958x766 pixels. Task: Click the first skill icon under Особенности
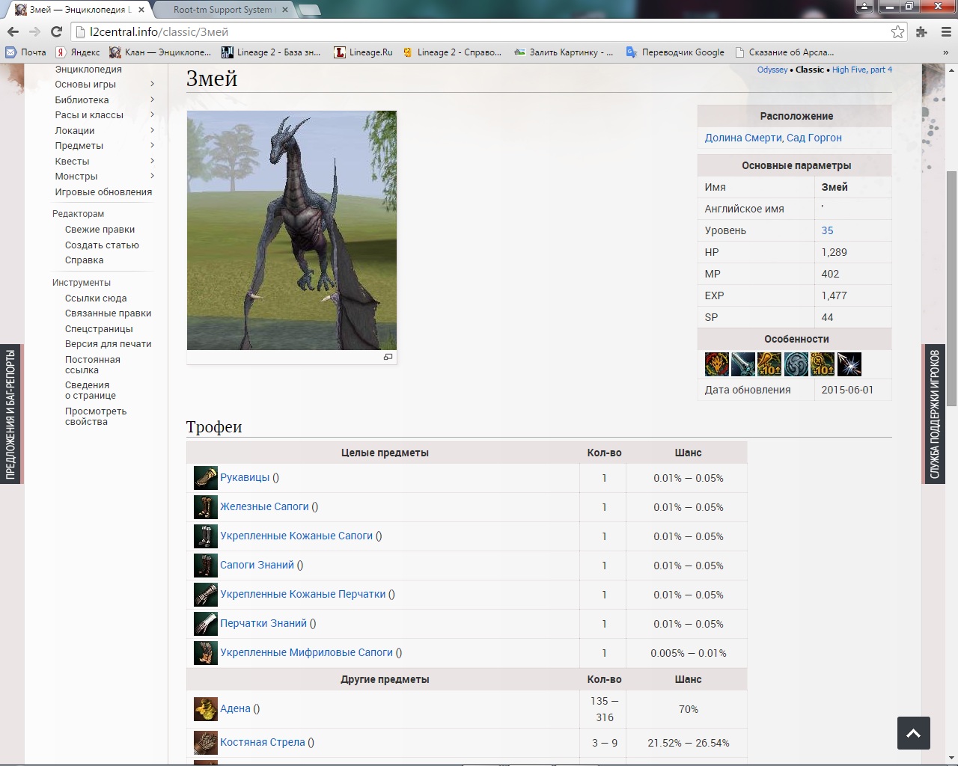tap(717, 364)
